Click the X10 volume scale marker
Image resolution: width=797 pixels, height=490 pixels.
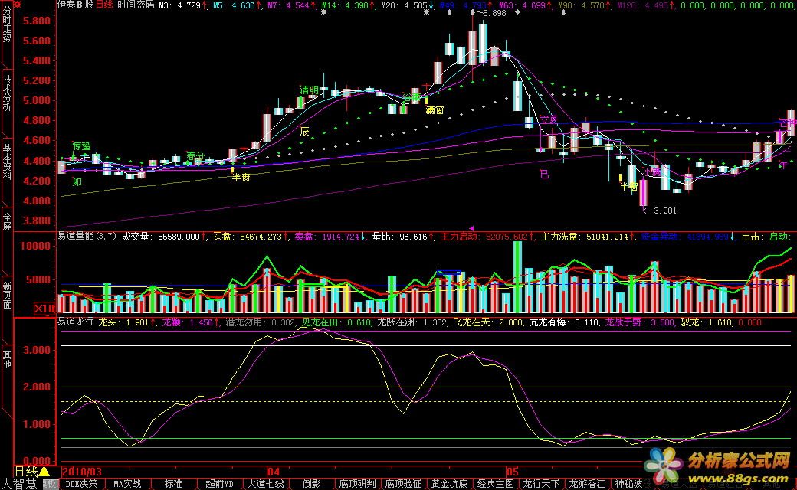[x=44, y=309]
